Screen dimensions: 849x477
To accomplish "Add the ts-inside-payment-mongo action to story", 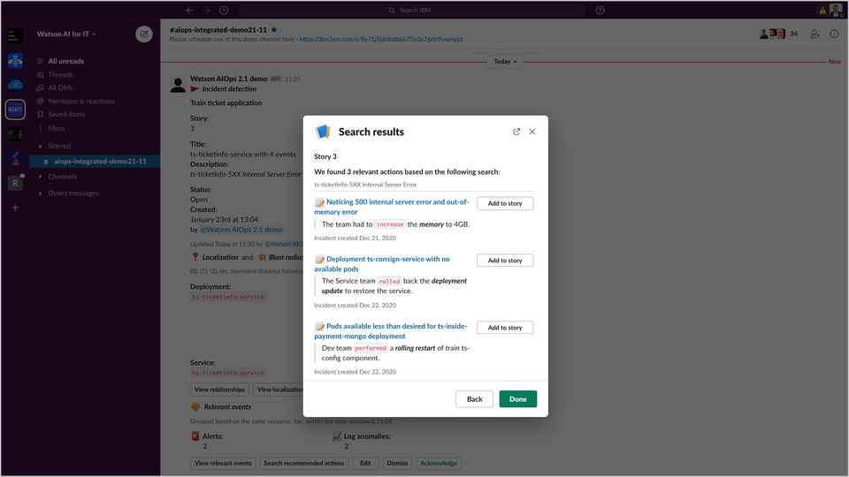I will (505, 327).
